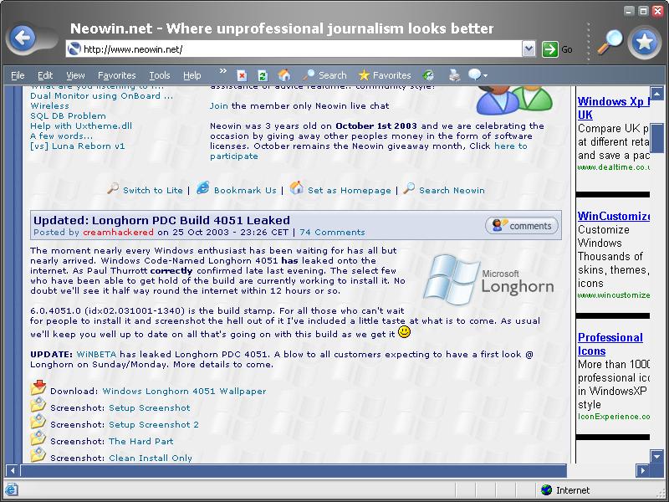Click the Back arrow button
669x502 pixels.
tap(23, 38)
